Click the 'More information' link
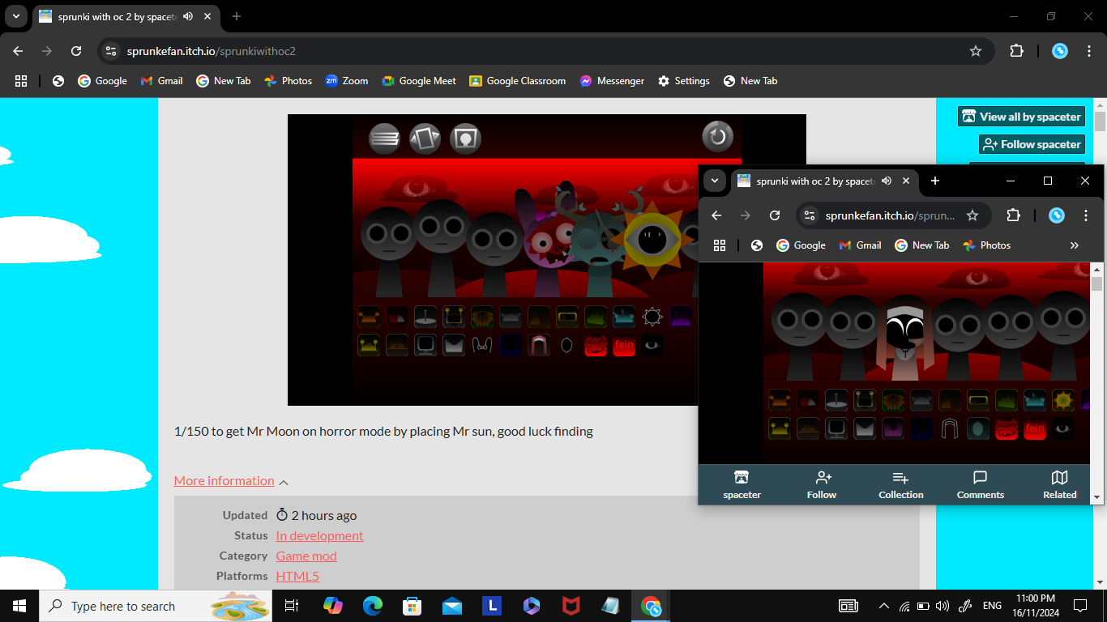The height and width of the screenshot is (622, 1107). [x=224, y=480]
